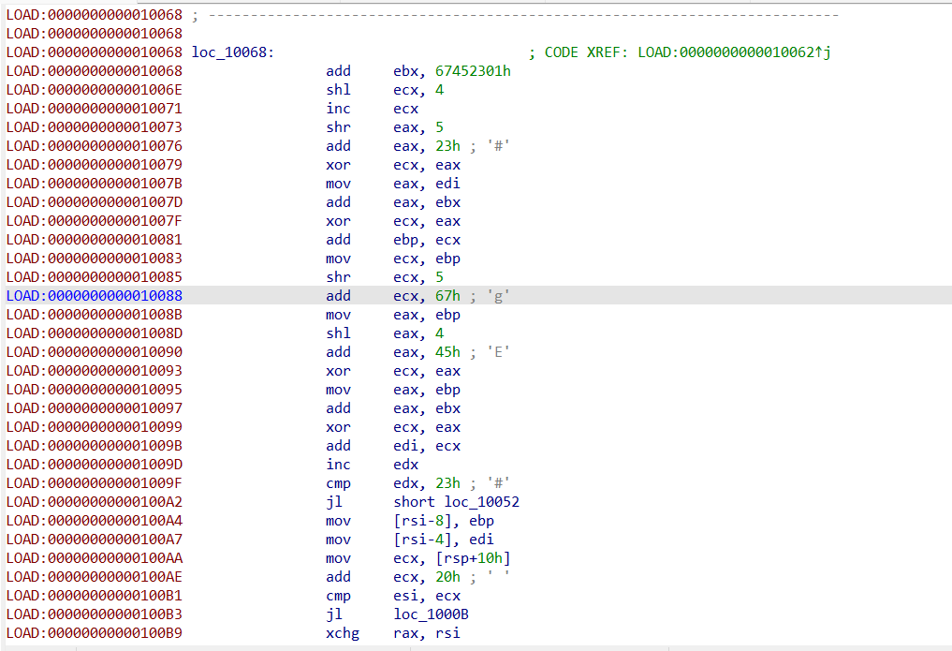Follow the loc_10052 jump target
The width and height of the screenshot is (952, 651).
481,502
